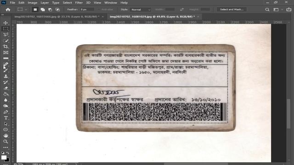The height and width of the screenshot is (165, 294).
Task: Select the Frame tool
Action: (x=6, y=52)
